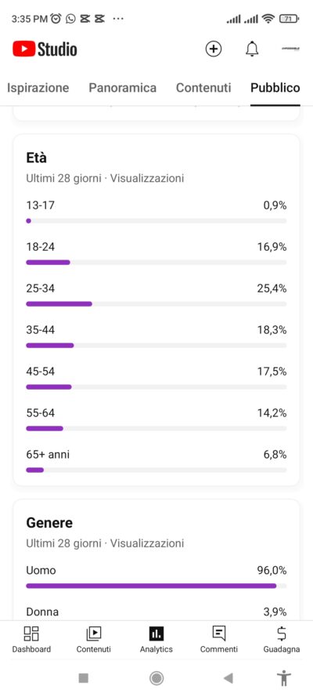Open the channel avatar menu
The width and height of the screenshot is (313, 697).
[290, 49]
